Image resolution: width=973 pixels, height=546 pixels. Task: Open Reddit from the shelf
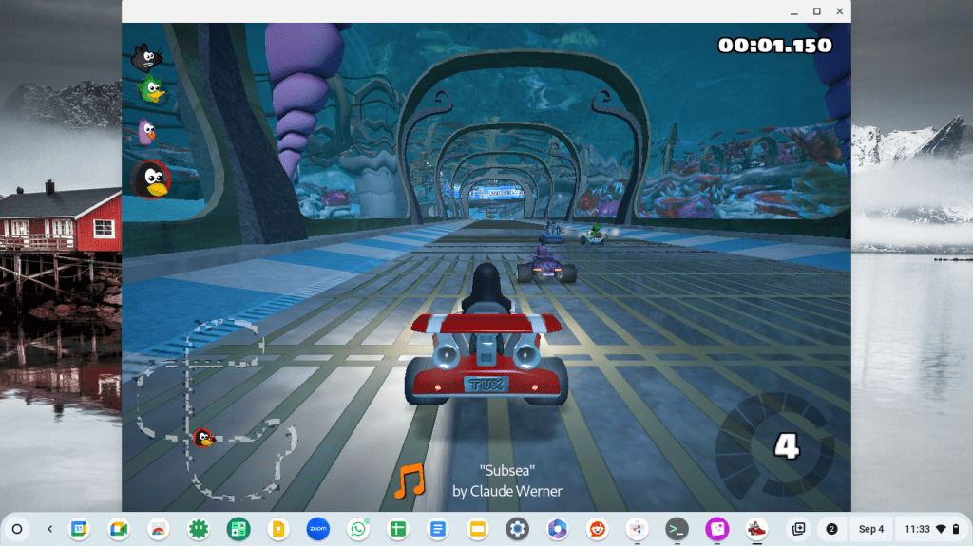pyautogui.click(x=597, y=529)
